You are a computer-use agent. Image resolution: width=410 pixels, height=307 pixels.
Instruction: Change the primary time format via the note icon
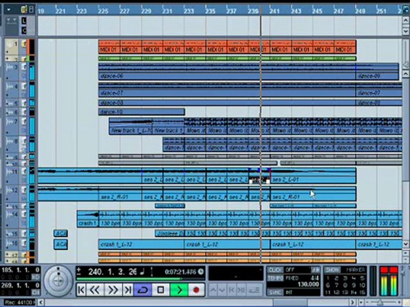tap(142, 272)
